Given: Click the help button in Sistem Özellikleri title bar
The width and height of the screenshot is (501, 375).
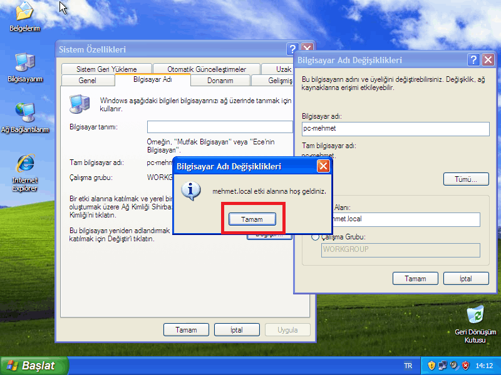Looking at the screenshot, I should pyautogui.click(x=292, y=49).
